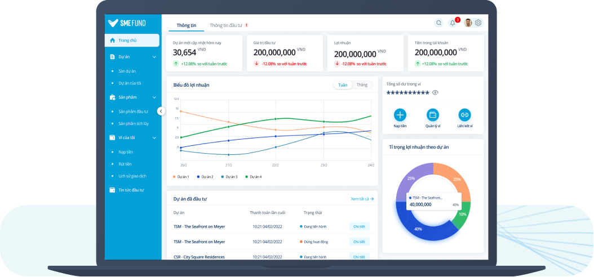Click the search magnifier icon
Screen dimensions: 594x277
pyautogui.click(x=438, y=23)
